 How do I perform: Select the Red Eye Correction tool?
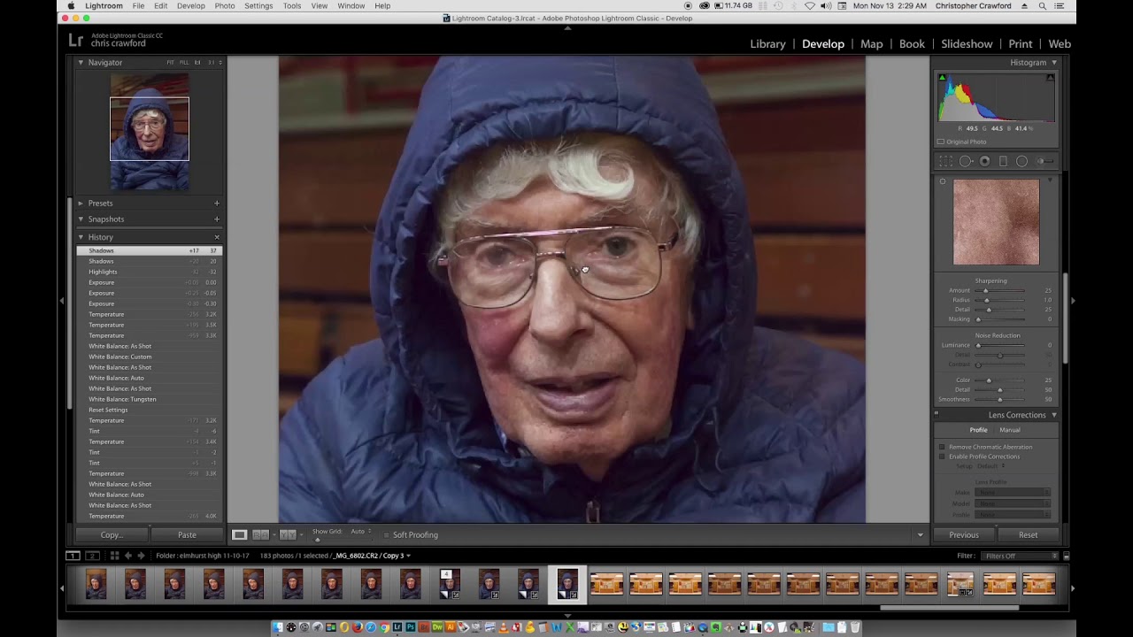[984, 161]
